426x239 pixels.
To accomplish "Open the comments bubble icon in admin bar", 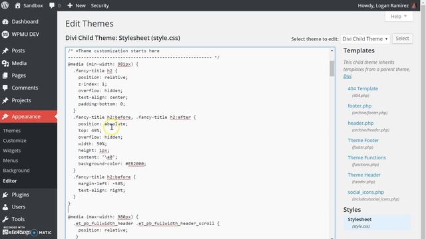I will click(52, 5).
